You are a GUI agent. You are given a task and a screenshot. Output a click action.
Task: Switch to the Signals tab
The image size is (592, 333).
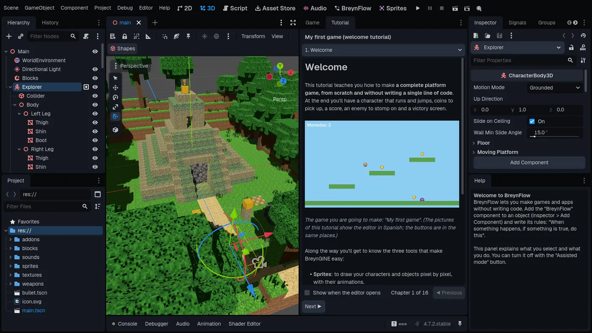click(517, 22)
